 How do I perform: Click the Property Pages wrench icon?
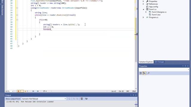[x=149, y=73]
